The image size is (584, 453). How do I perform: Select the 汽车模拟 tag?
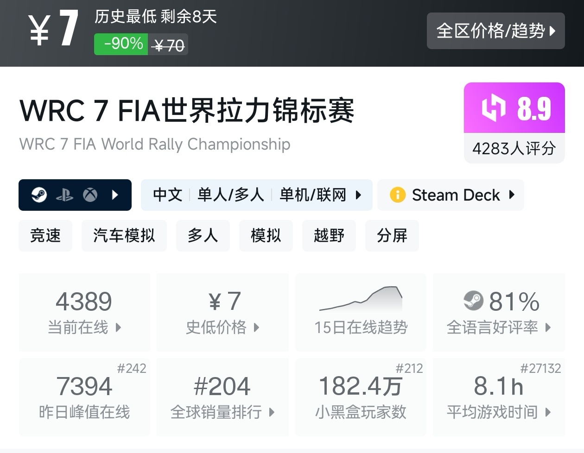pos(124,236)
